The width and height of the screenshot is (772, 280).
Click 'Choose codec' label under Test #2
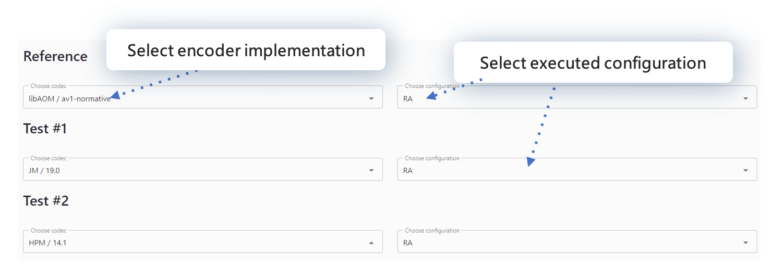(x=49, y=231)
